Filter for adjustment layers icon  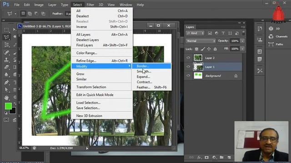[216, 33]
